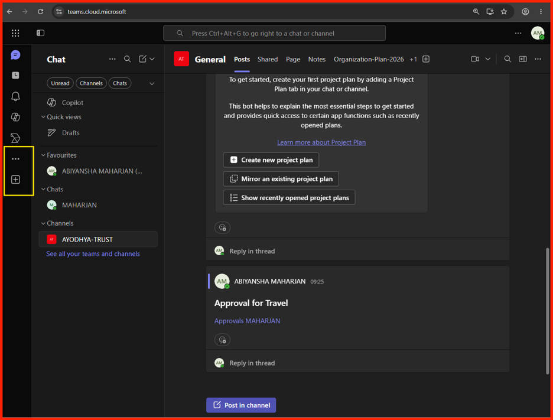The image size is (553, 420).
Task: Open the Calendar app in left rail
Action: pyautogui.click(x=15, y=76)
